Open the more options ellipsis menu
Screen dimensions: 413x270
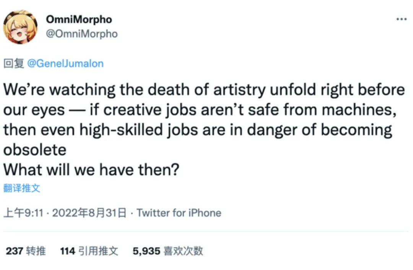pos(401,19)
